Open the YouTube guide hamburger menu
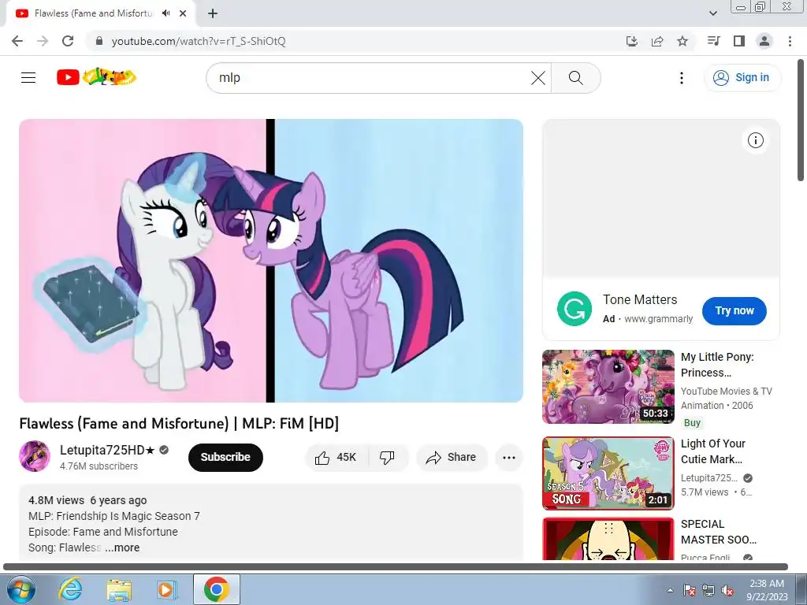The width and height of the screenshot is (807, 605). coord(28,78)
